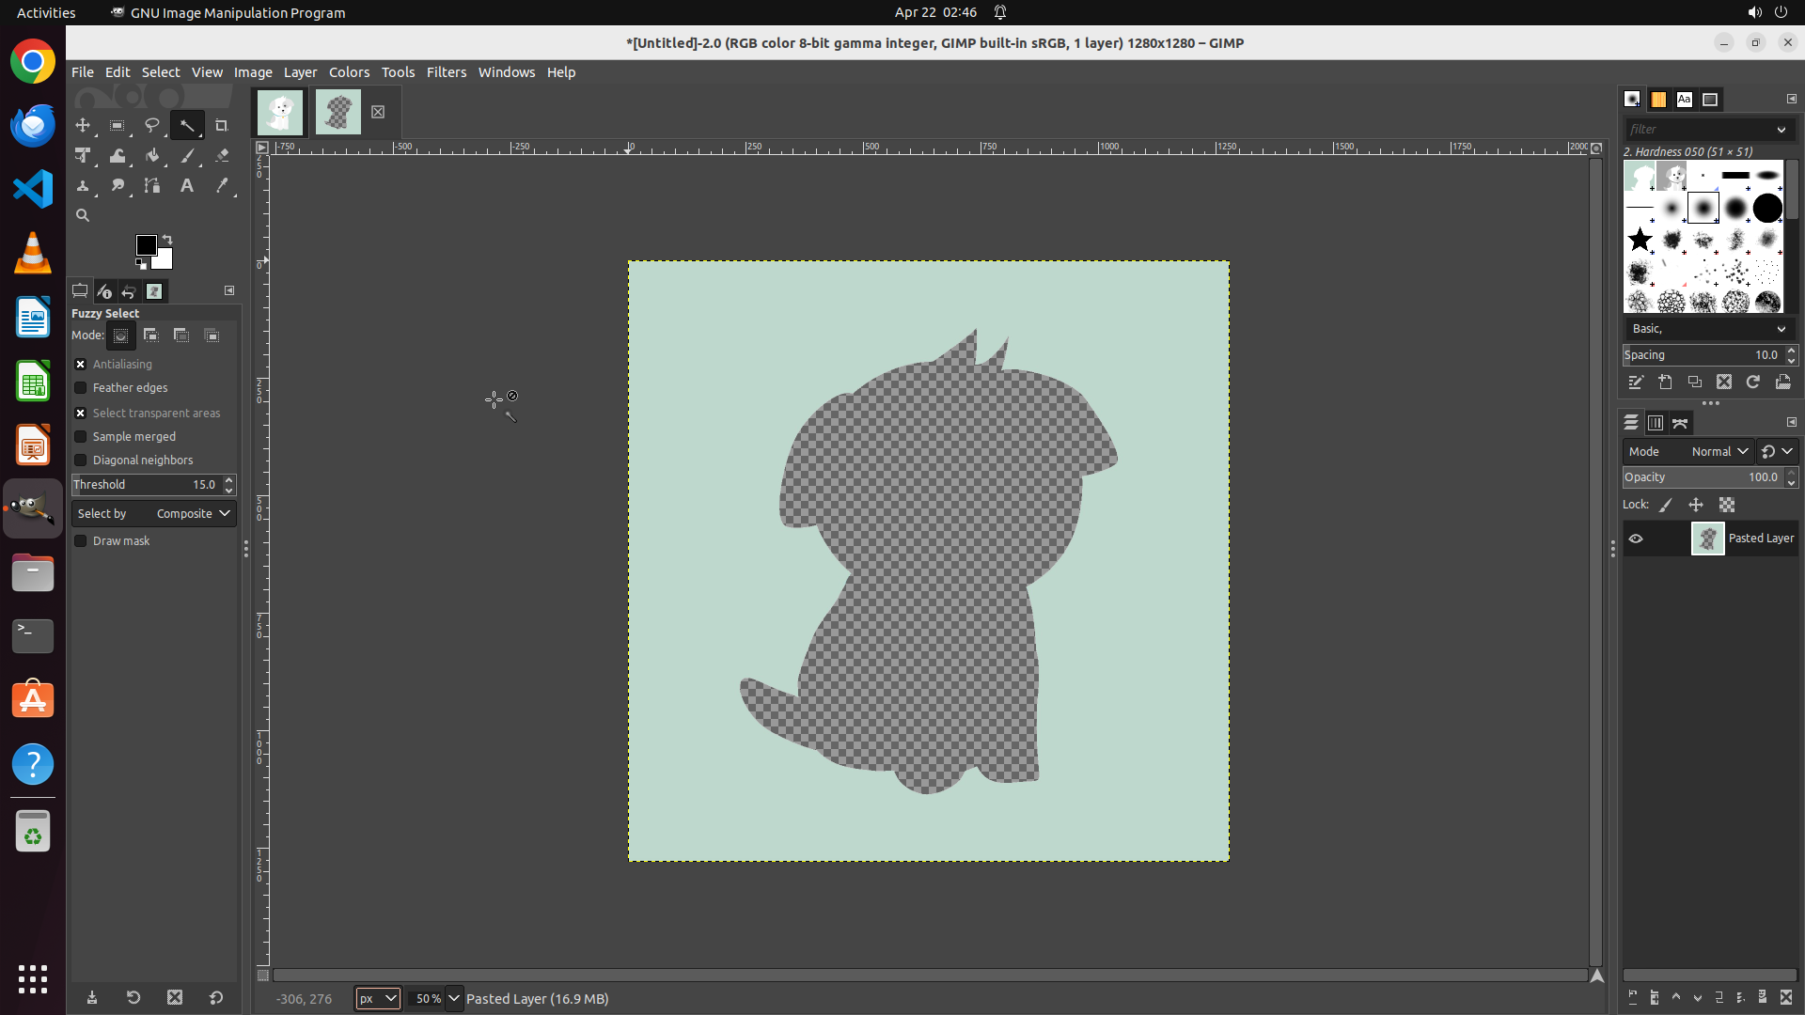
Task: Select the Paintbrush tool
Action: click(x=187, y=156)
